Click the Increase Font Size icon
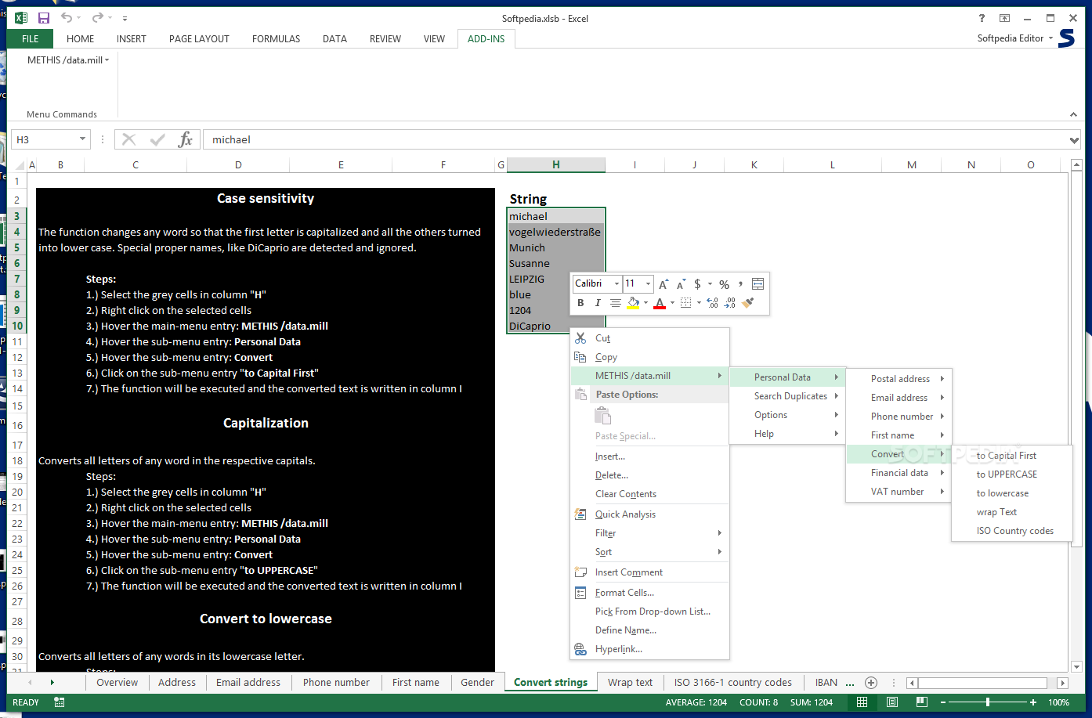1092x718 pixels. point(664,284)
